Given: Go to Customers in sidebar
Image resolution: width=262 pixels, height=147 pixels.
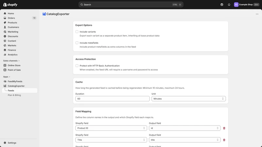Looking at the screenshot, I should pos(13,27).
